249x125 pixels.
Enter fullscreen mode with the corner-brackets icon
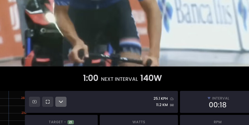(48, 102)
